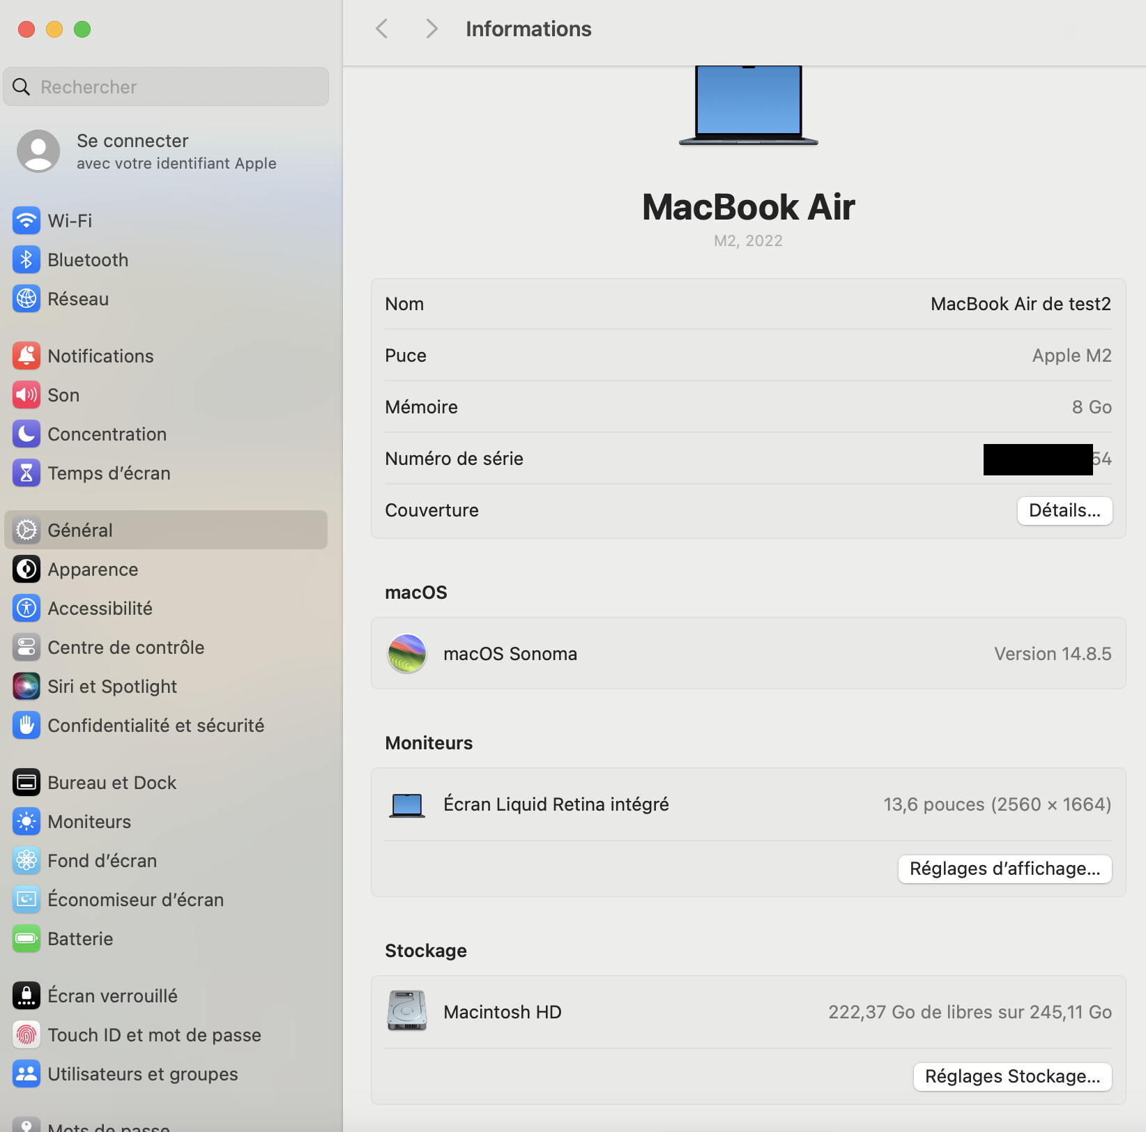
Task: Open Temps d'écran hourglass icon
Action: point(26,473)
